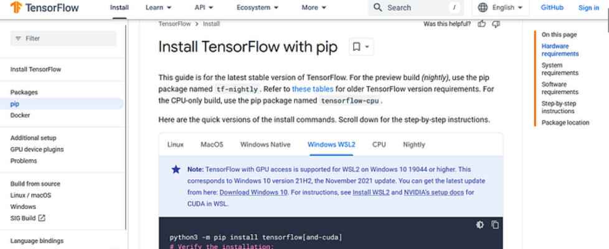Open SIG Build external link icon
The image size is (609, 249).
(42, 218)
